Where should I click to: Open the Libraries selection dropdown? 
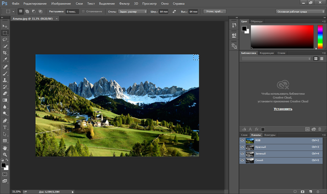[x=276, y=59]
